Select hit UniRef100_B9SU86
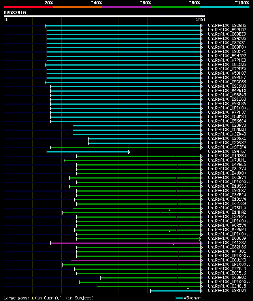The image size is (253, 301). pos(227,103)
